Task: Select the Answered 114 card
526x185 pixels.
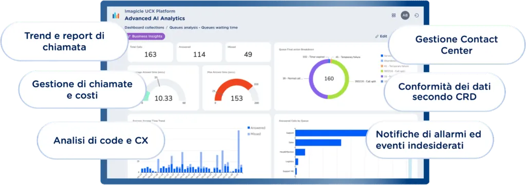Action: [199, 52]
